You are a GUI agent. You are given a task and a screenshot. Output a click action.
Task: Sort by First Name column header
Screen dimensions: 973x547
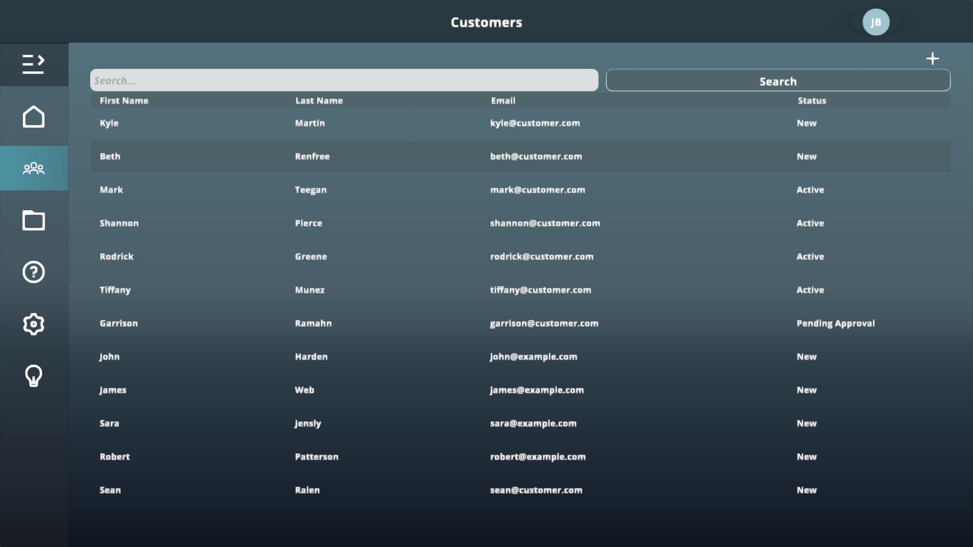(x=124, y=101)
